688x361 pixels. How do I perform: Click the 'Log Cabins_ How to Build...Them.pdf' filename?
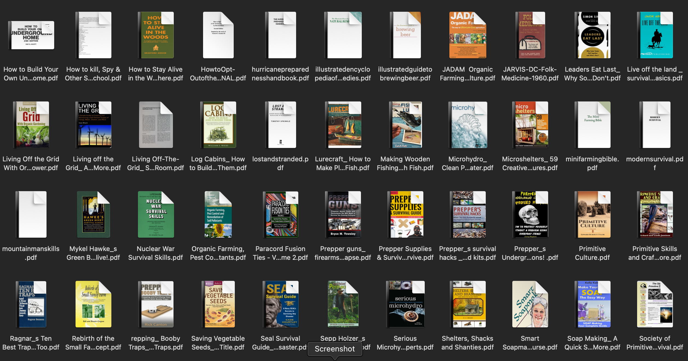pos(218,164)
